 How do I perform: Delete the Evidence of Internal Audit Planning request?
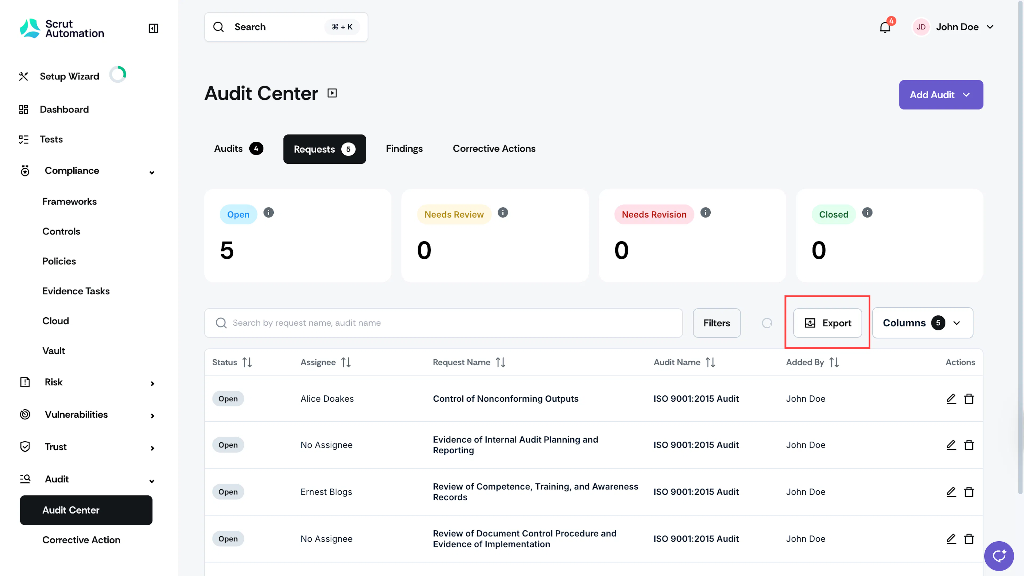pyautogui.click(x=969, y=445)
